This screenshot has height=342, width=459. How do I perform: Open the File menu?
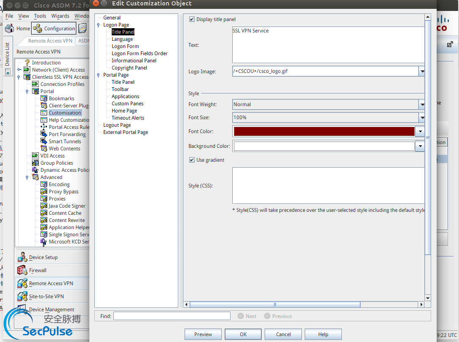click(x=9, y=16)
